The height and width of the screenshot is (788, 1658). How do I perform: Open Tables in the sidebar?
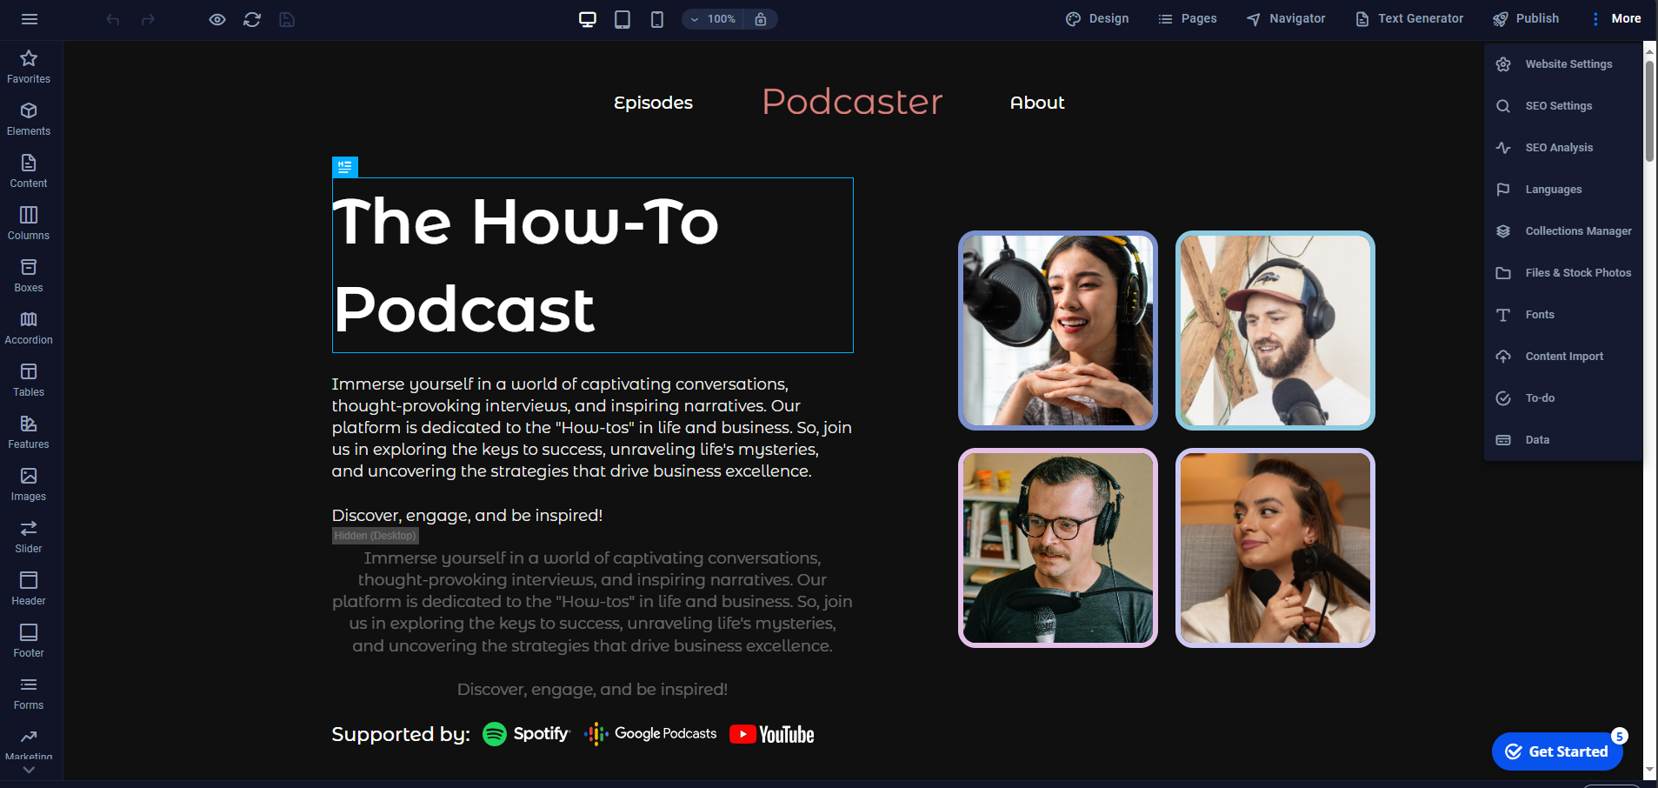click(29, 380)
